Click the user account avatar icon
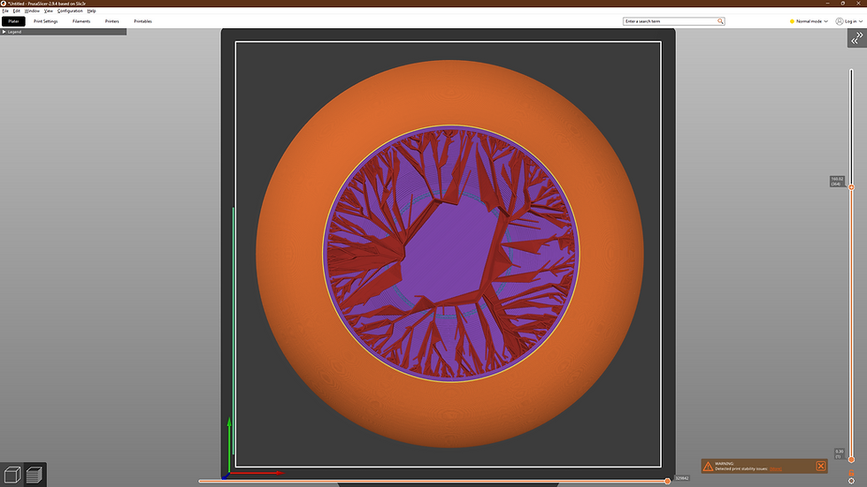 pos(840,21)
